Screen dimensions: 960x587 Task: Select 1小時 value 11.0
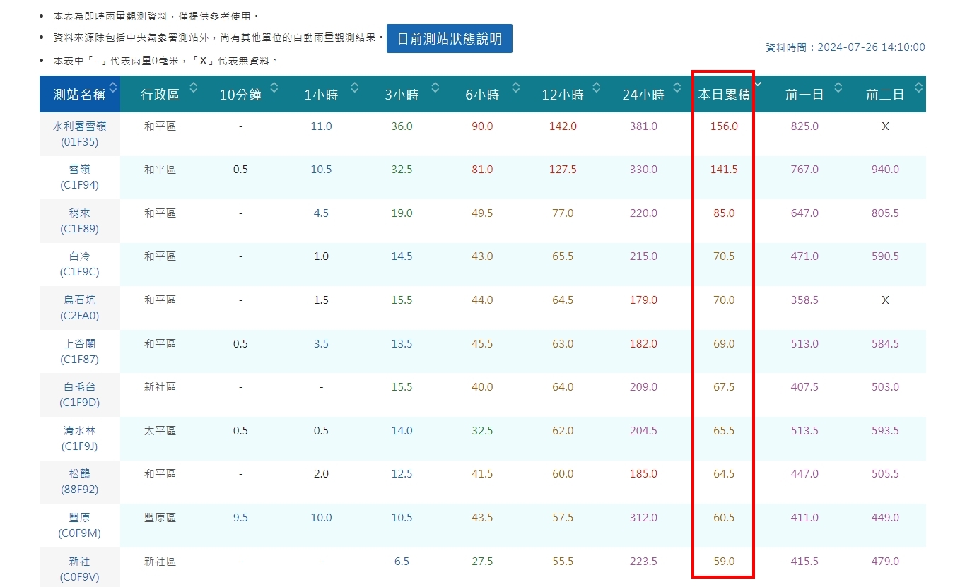click(x=321, y=126)
